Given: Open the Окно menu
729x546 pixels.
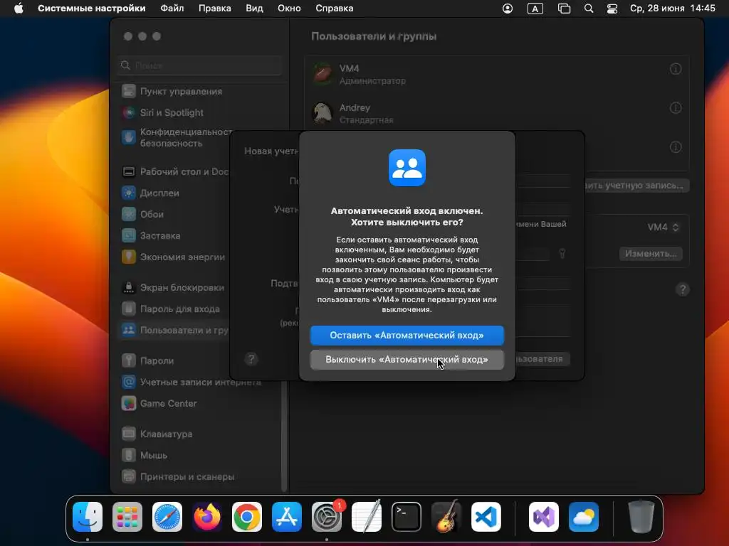Looking at the screenshot, I should (x=289, y=9).
